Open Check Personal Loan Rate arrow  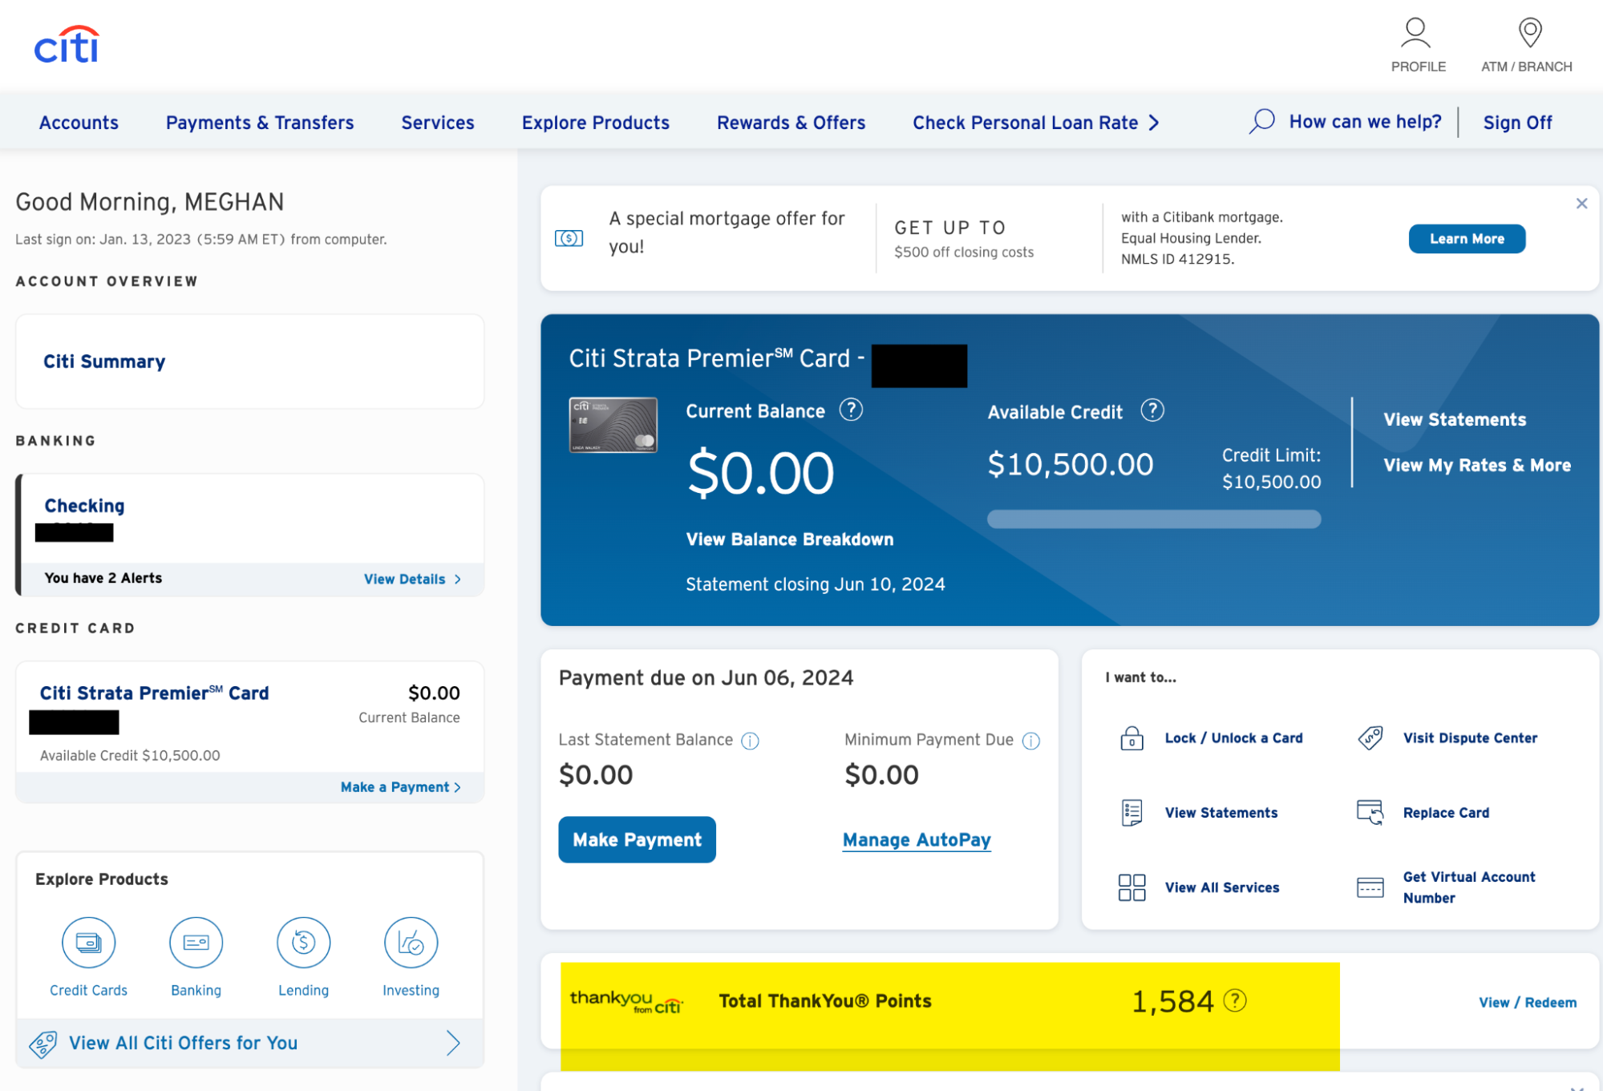pos(1154,123)
